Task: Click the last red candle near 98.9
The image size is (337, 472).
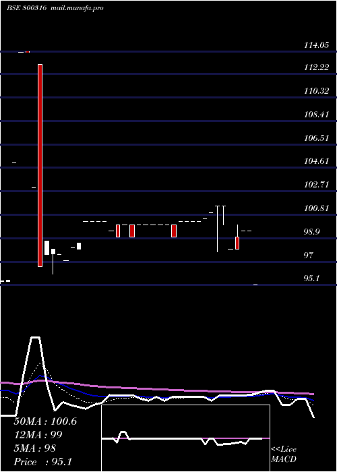Action: [237, 243]
